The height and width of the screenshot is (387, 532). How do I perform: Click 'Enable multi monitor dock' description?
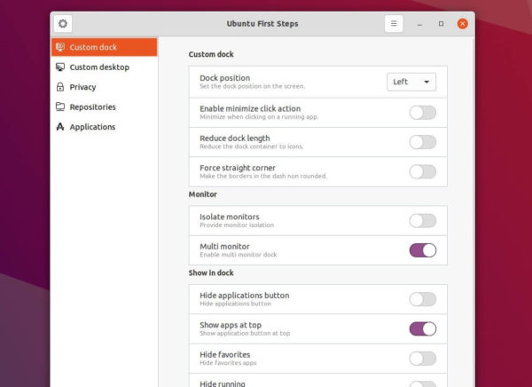coord(239,255)
